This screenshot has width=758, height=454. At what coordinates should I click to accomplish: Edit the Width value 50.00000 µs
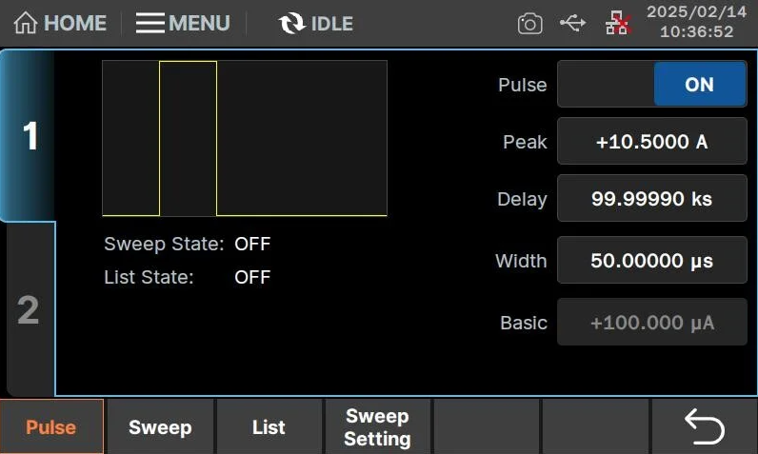coord(651,261)
